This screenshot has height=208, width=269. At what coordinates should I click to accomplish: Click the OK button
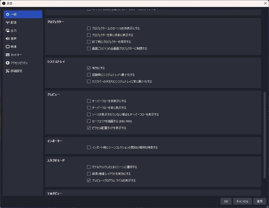[226, 201]
